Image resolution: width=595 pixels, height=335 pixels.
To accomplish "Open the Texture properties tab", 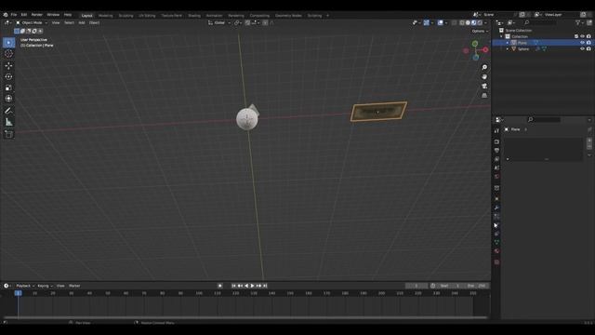I will pyautogui.click(x=496, y=262).
